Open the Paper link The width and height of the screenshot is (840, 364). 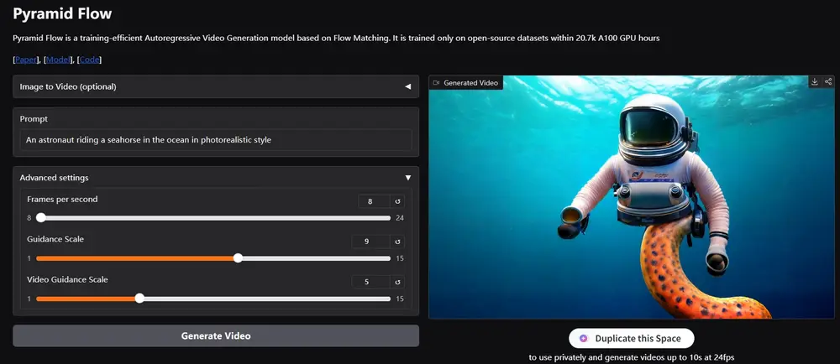click(x=26, y=60)
